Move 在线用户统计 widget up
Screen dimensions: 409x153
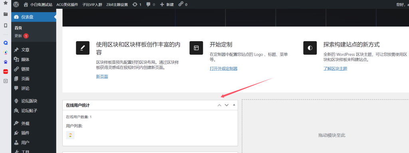coord(219,105)
